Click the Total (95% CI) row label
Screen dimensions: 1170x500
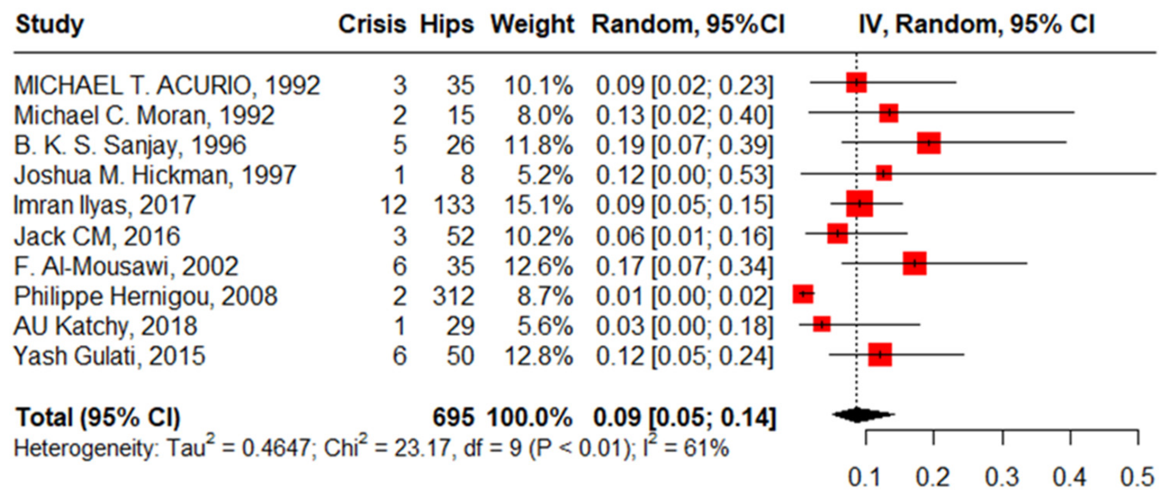[x=98, y=417]
